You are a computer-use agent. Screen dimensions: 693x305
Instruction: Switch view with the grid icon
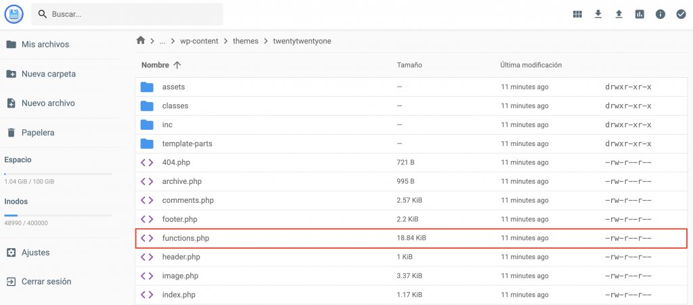[x=577, y=14]
